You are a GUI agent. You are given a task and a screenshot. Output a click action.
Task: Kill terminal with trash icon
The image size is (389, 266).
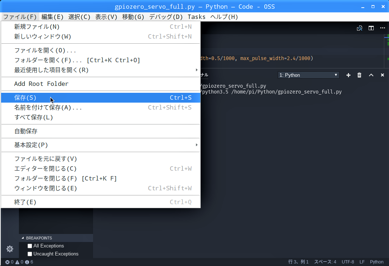(x=359, y=75)
